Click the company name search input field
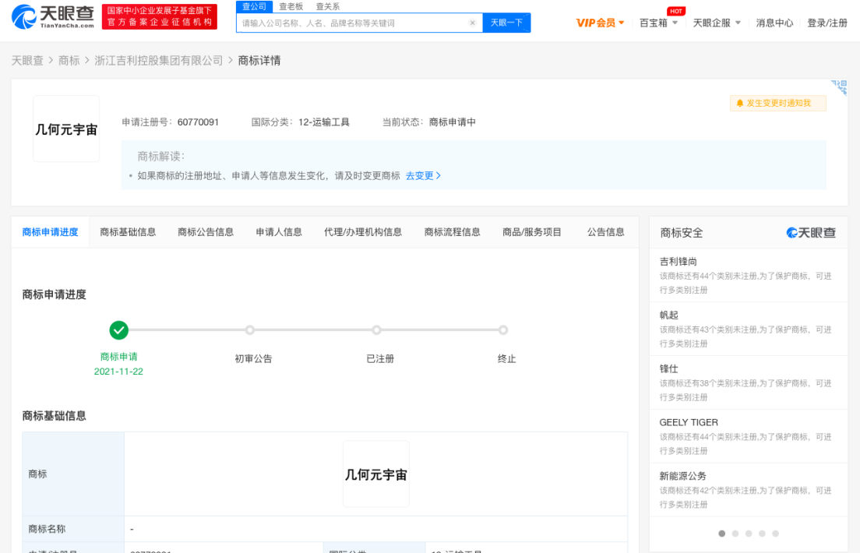This screenshot has width=860, height=553. [354, 23]
